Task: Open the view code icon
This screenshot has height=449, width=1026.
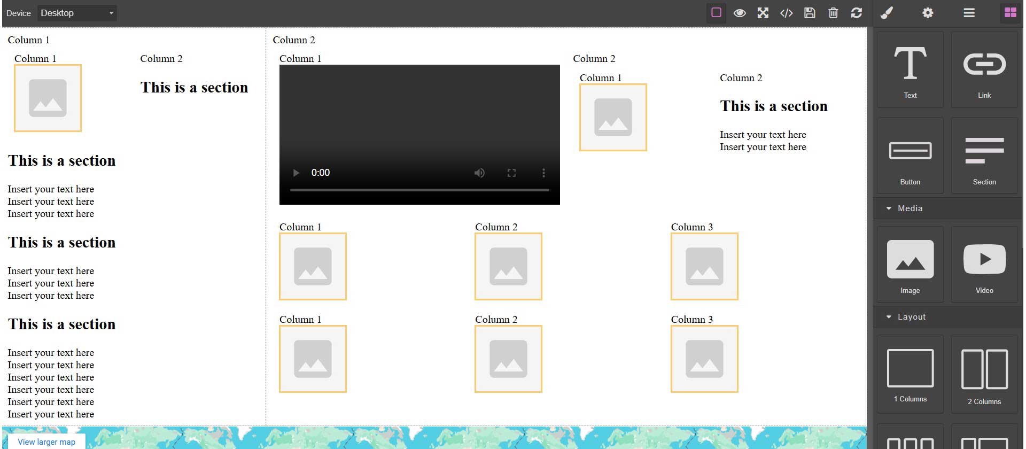Action: pos(786,13)
